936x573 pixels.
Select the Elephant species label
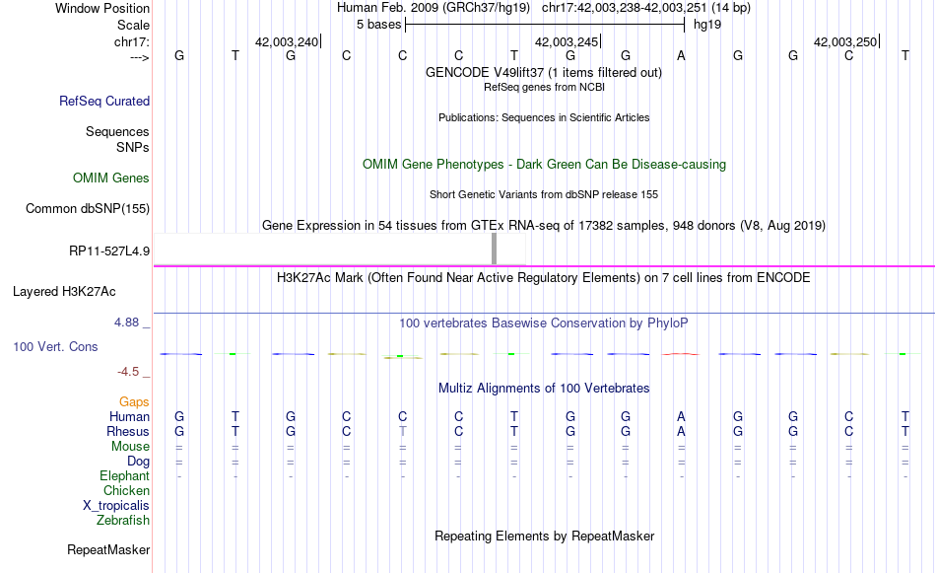[x=125, y=476]
